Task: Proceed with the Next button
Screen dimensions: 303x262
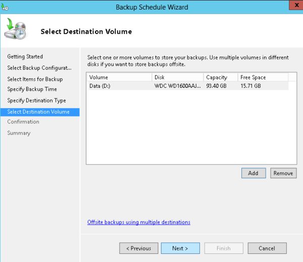Action: click(x=180, y=248)
